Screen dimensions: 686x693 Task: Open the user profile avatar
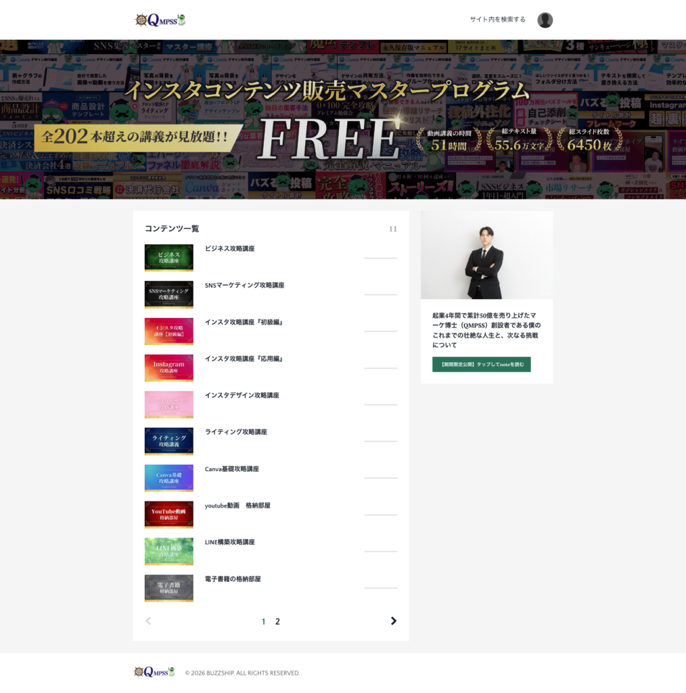click(x=545, y=20)
